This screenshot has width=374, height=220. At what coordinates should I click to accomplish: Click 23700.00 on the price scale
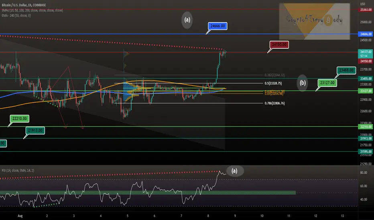pos(366,70)
